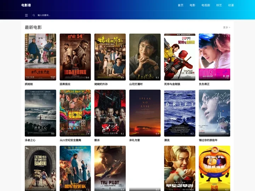Click the 漂流 title link
This screenshot has width=255, height=191.
click(167, 140)
